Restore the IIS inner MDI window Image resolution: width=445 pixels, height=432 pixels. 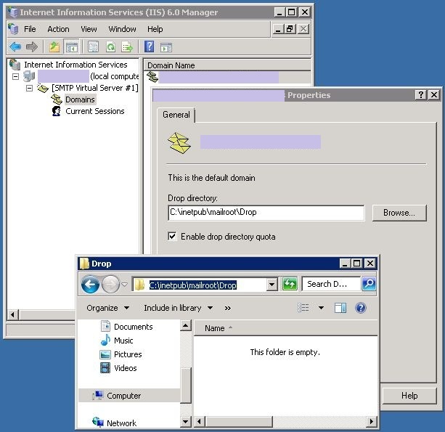tap(290, 28)
